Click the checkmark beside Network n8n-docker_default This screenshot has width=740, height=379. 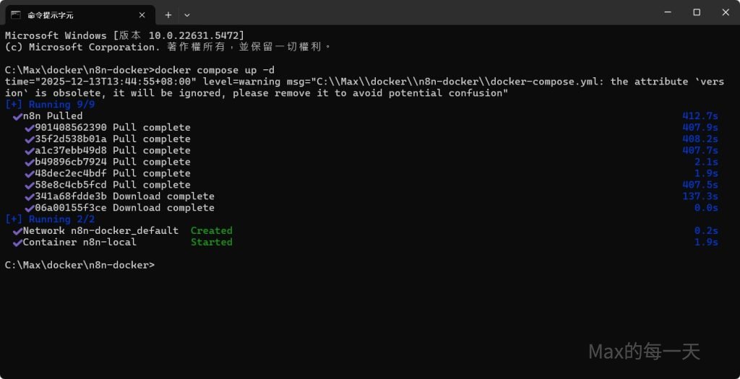click(17, 231)
